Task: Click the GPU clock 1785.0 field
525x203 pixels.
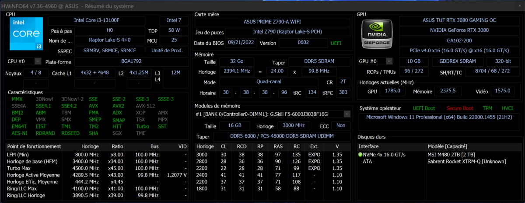Action: (393, 91)
